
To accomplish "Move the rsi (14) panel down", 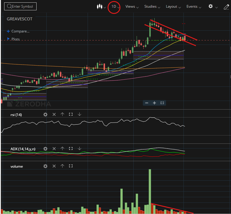I will [79, 114].
